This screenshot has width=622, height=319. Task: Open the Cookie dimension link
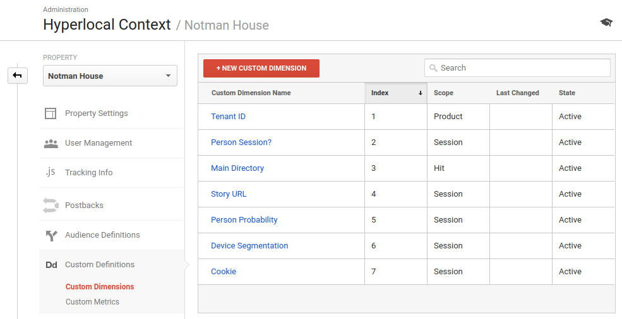(x=224, y=272)
